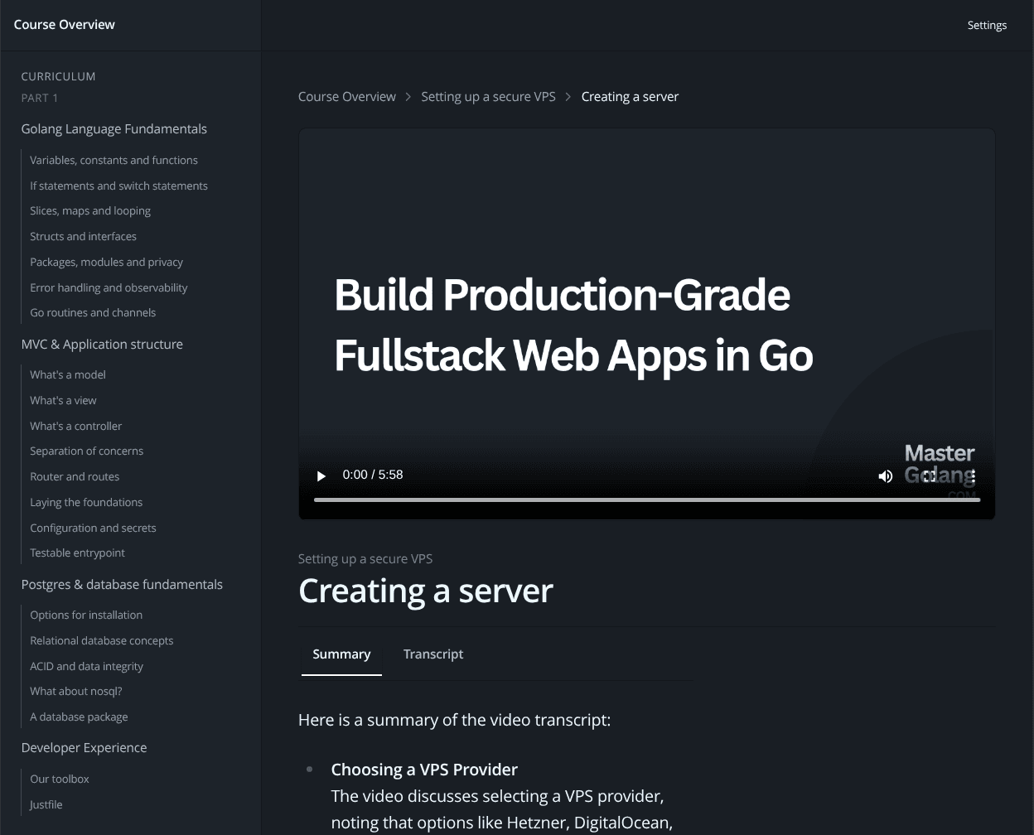The width and height of the screenshot is (1034, 835).
Task: Open the video player's more options menu
Action: click(973, 475)
